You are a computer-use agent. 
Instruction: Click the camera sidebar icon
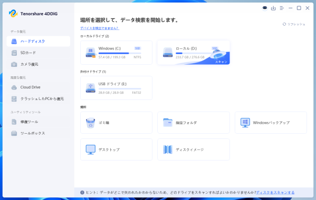point(14,64)
